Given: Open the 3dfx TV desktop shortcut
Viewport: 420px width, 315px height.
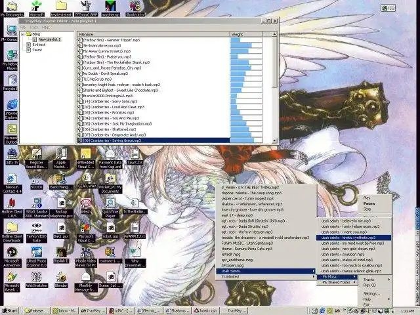Looking at the screenshot, I should 12,157.
